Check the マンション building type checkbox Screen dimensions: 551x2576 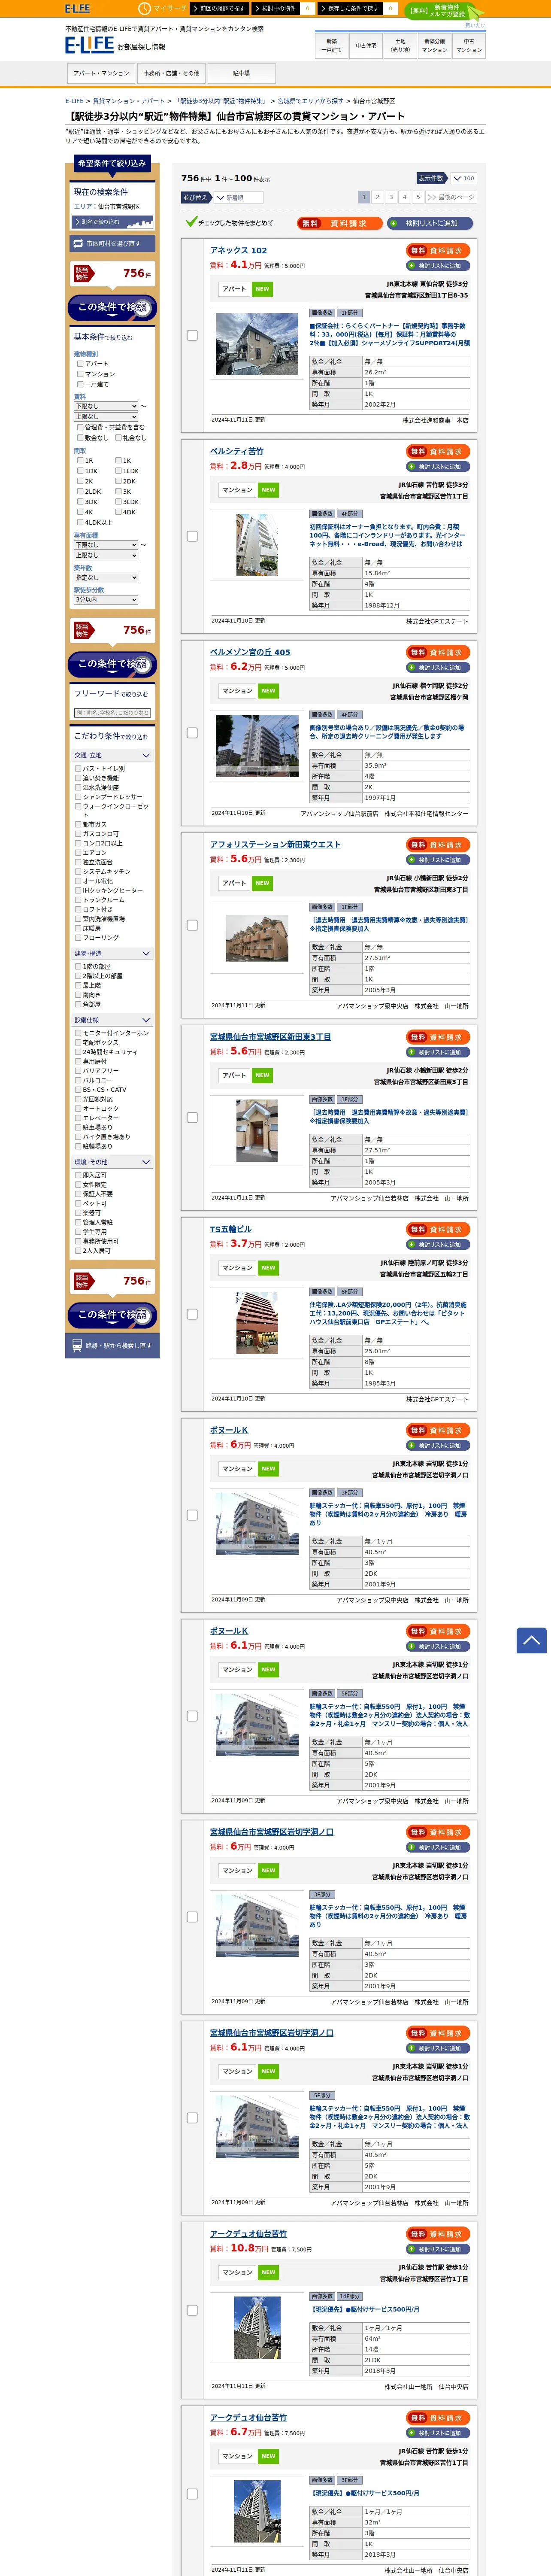click(80, 374)
